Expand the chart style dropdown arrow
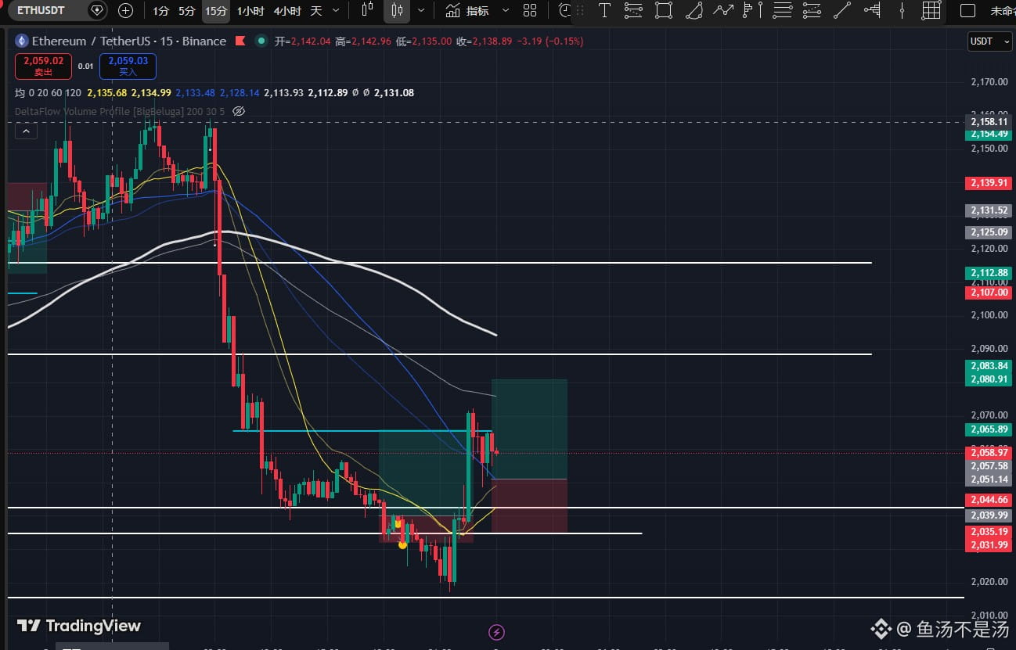Screen dimensions: 1016x650 click(421, 11)
